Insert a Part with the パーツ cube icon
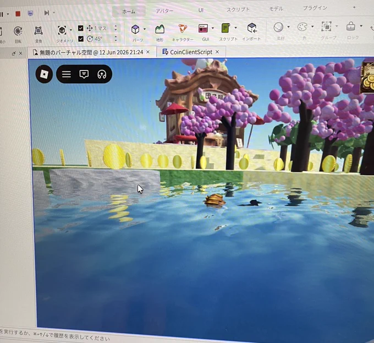This screenshot has width=374, height=343. click(x=135, y=29)
